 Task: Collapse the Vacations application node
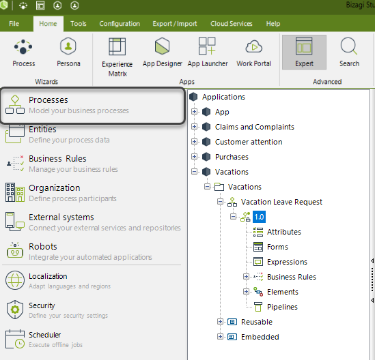click(195, 172)
